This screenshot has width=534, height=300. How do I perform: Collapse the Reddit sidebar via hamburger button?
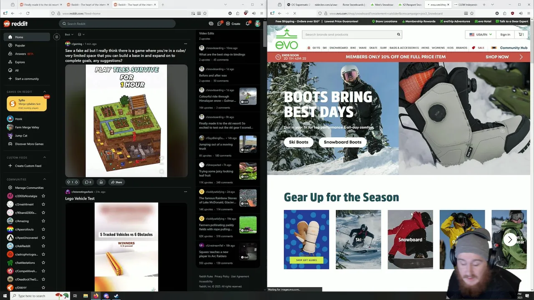57,37
